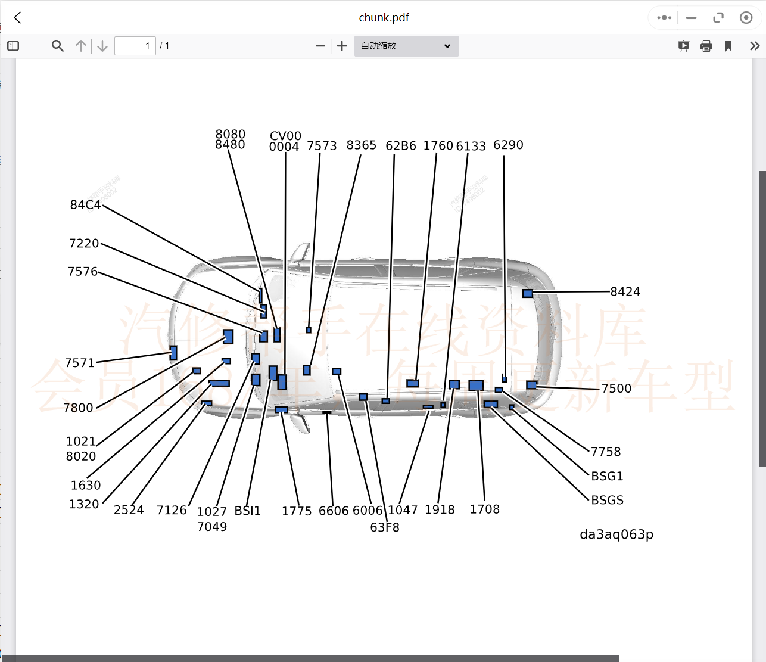Click the vertical scrollbar thumb
This screenshot has width=766, height=662.
click(x=762, y=319)
